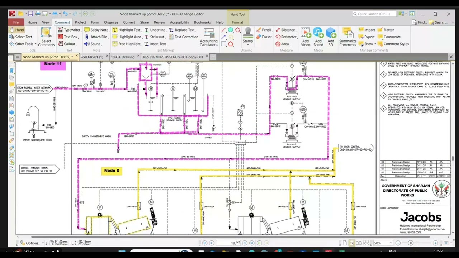The height and width of the screenshot is (258, 459).
Task: Undo the last action
Action: pos(65,14)
